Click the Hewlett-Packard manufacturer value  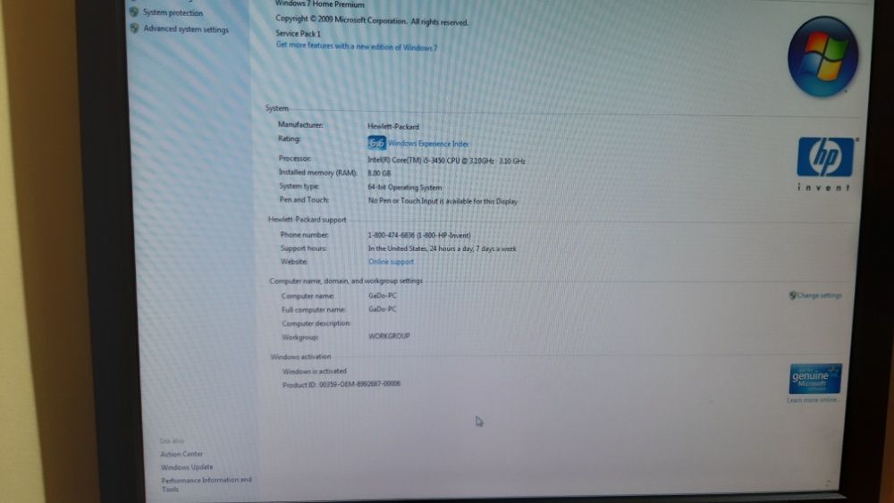392,127
